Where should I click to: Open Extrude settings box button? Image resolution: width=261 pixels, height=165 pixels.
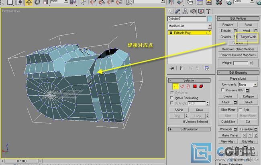tap(235, 31)
